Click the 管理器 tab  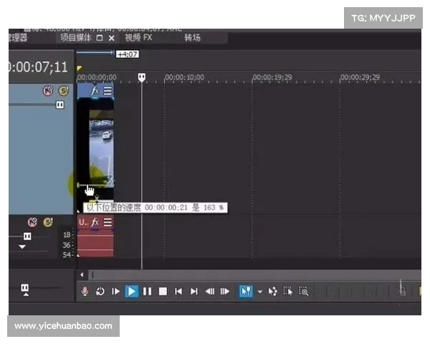(x=18, y=37)
